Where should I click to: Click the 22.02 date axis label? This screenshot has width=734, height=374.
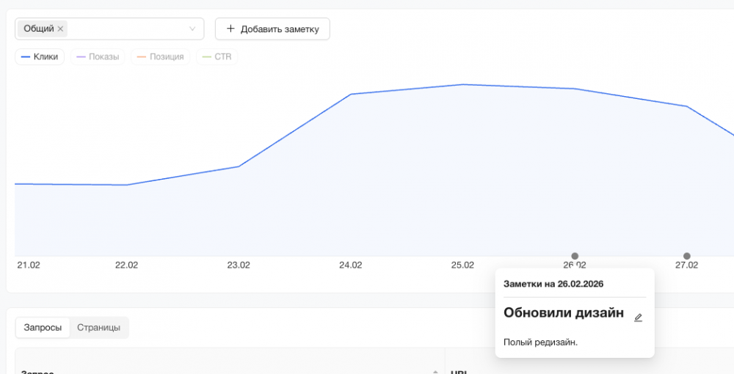point(126,265)
